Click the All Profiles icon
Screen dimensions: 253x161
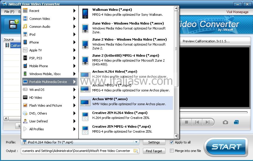pos(25,129)
